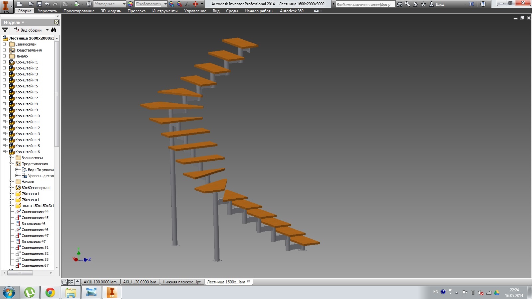Click the Find binoculars icon in Model browser
This screenshot has height=299, width=532.
point(54,30)
